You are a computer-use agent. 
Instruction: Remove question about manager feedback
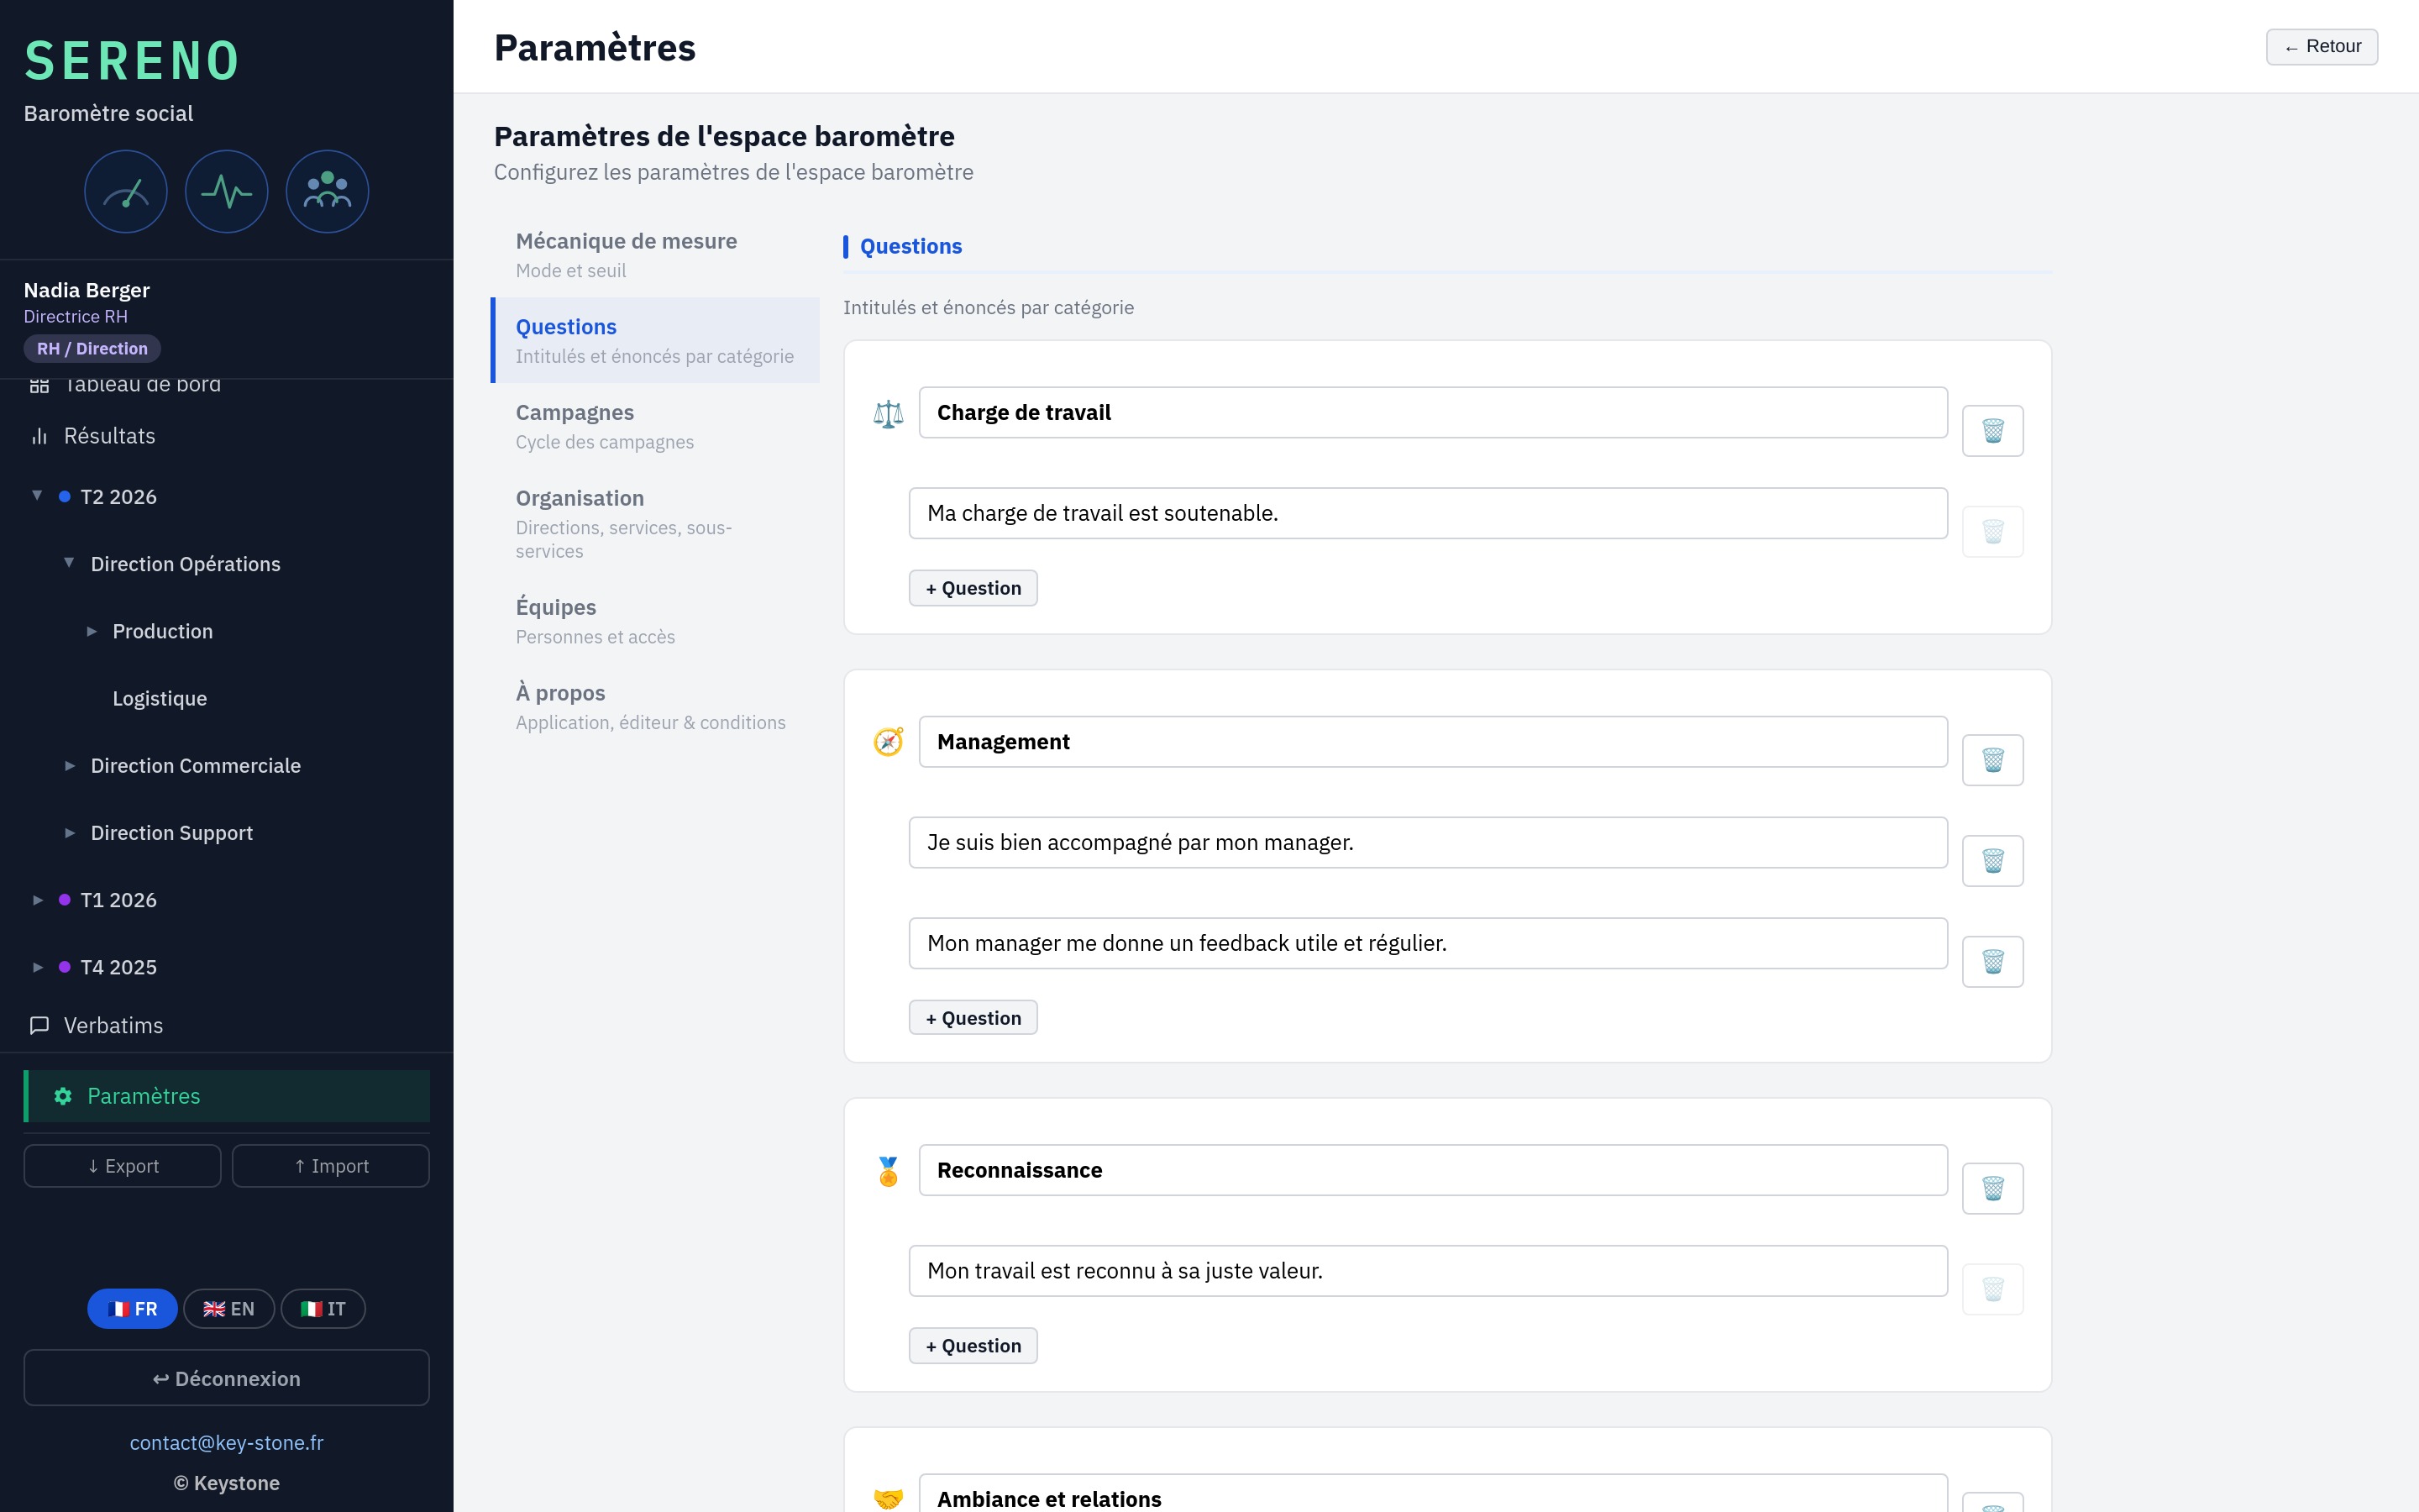[x=1992, y=961]
